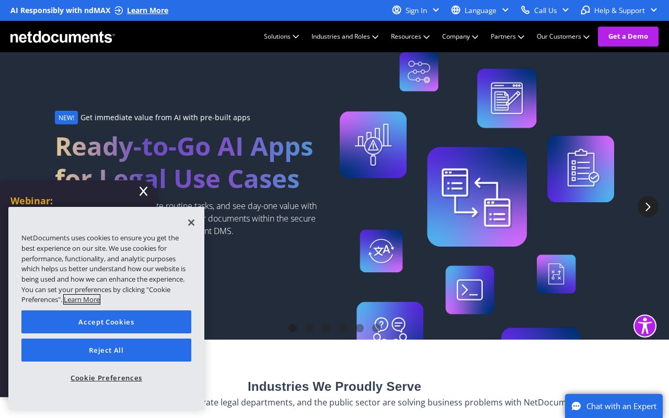Click Reject All button
Screen dimensions: 669x418
106,350
